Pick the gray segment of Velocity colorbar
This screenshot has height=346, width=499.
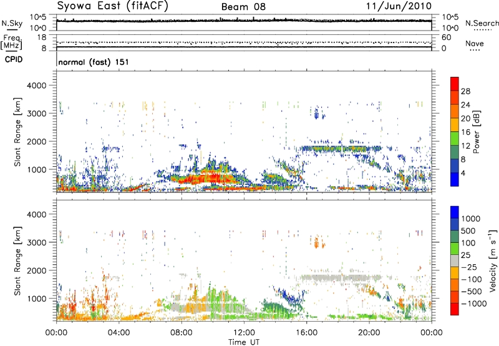coord(455,260)
